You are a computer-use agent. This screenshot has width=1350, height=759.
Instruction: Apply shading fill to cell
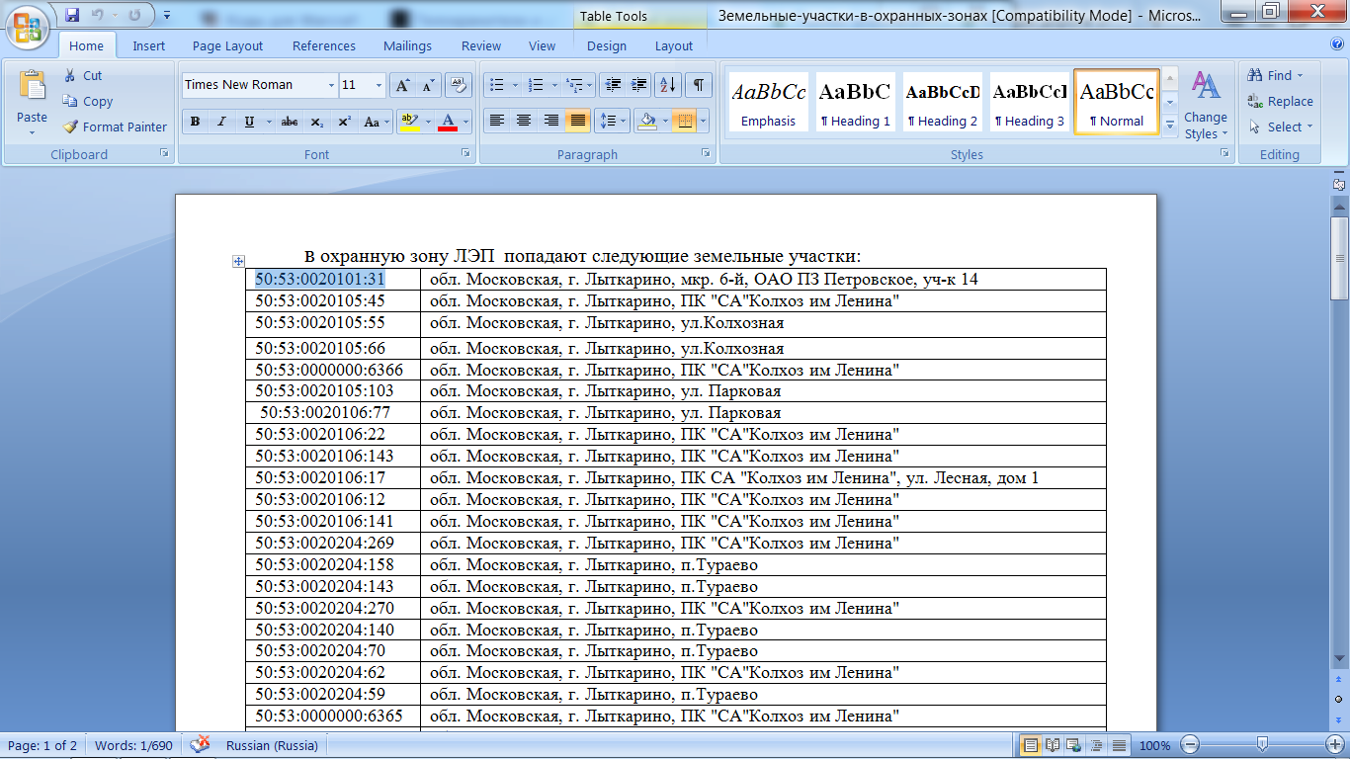[x=647, y=121]
